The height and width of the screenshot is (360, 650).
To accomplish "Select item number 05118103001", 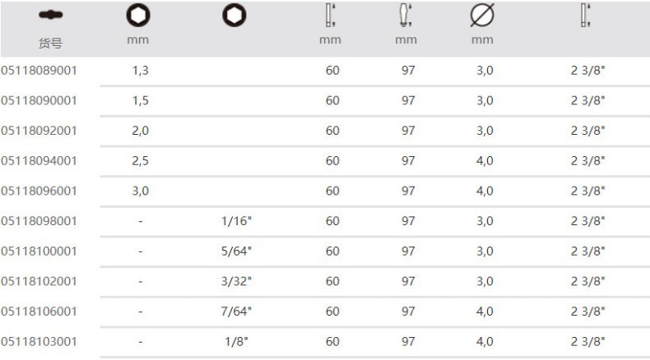I will pyautogui.click(x=39, y=341).
